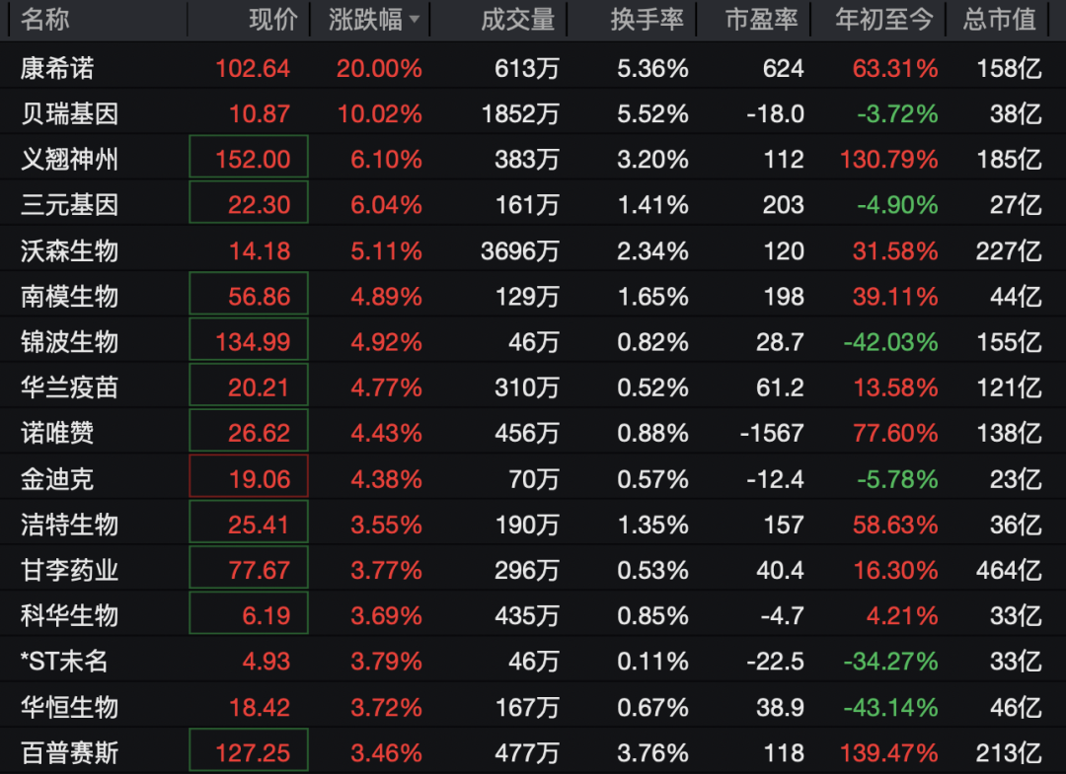1066x774 pixels.
Task: Sort by the 年初至今 column header
Action: pos(883,20)
